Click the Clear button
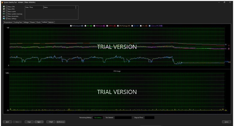This screenshot has height=126, width=234. tap(29, 122)
